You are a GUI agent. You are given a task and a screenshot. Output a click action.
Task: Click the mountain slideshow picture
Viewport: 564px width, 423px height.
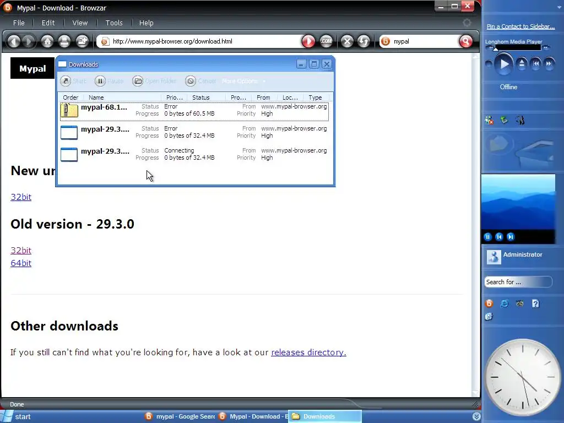[x=518, y=202]
